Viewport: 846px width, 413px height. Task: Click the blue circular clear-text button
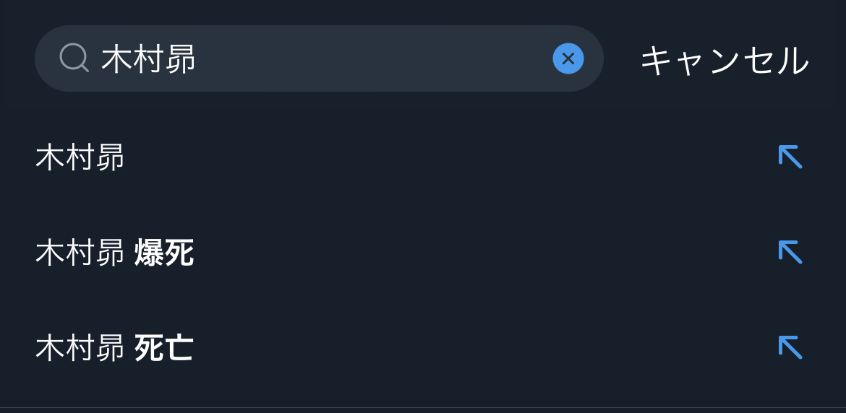tap(568, 58)
